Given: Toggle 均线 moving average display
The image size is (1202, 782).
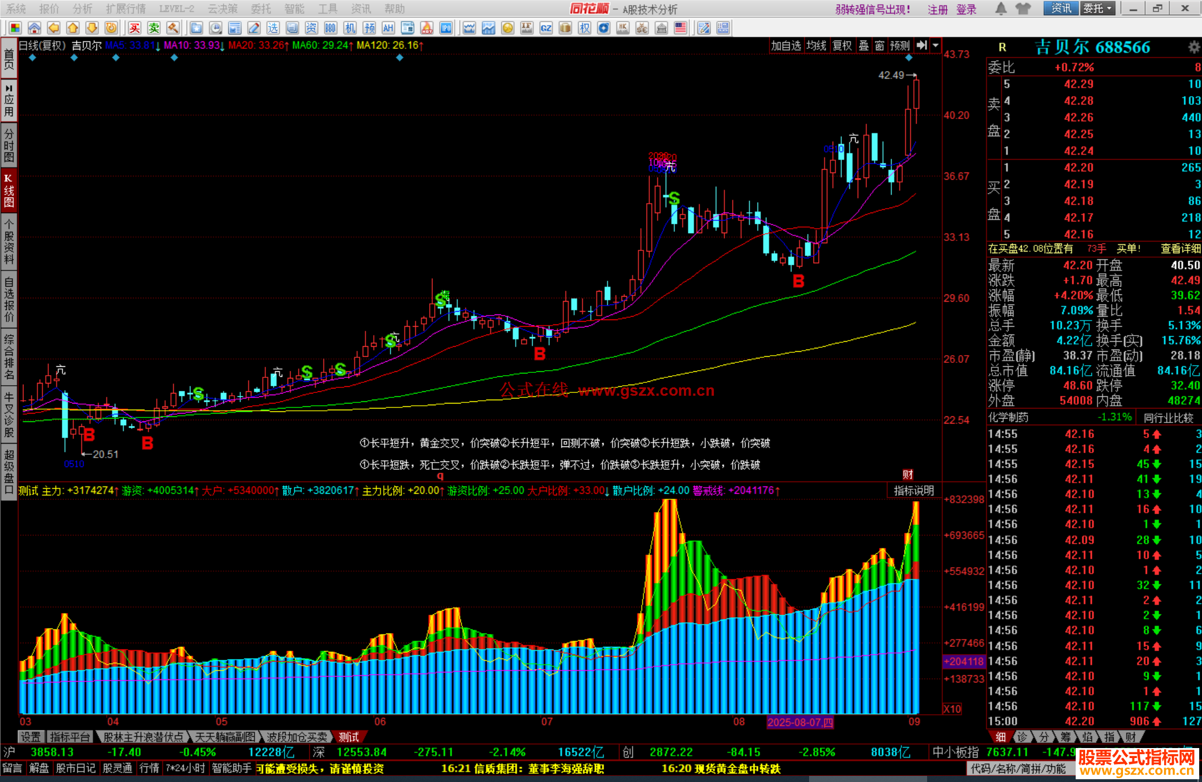Looking at the screenshot, I should (816, 46).
